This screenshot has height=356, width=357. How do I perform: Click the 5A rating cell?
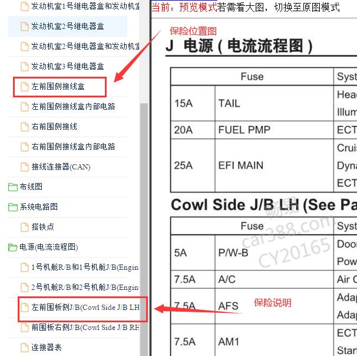[193, 253]
